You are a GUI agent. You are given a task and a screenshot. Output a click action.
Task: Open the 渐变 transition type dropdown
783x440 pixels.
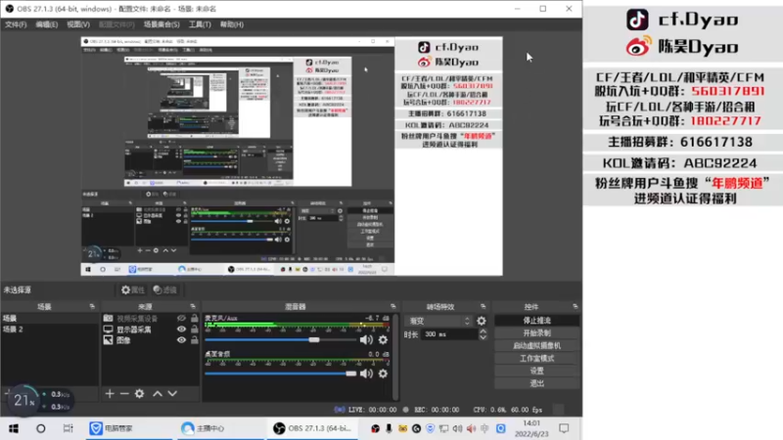tap(438, 322)
